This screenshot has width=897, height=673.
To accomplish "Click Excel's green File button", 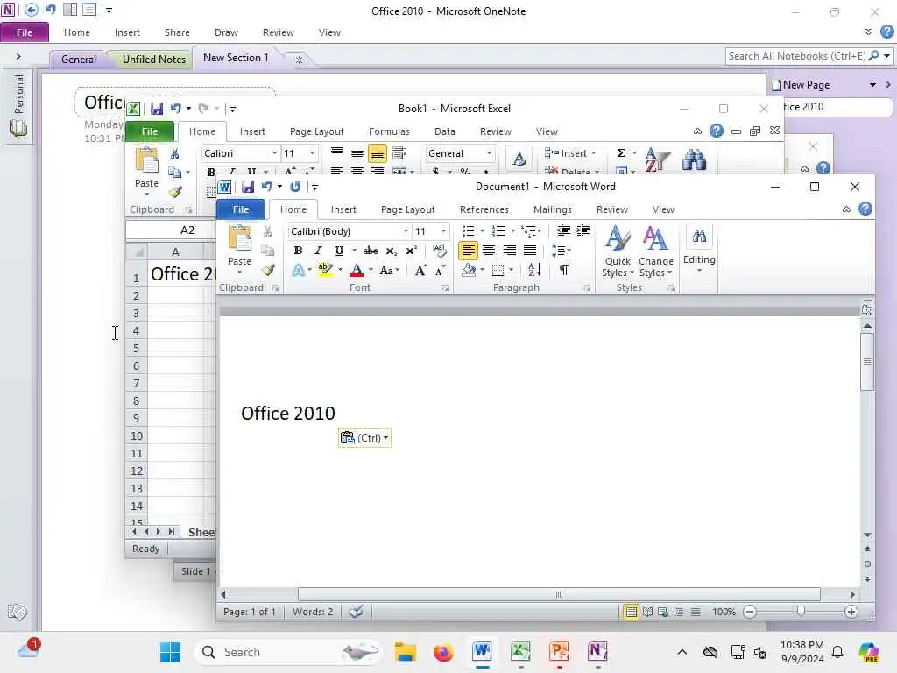I will tap(150, 131).
